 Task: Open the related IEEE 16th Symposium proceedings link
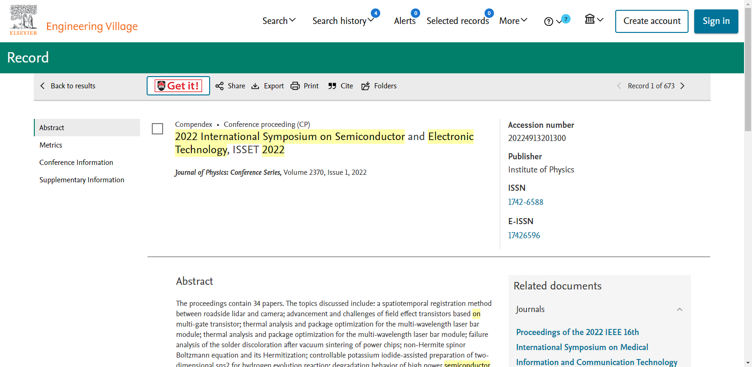pyautogui.click(x=597, y=347)
